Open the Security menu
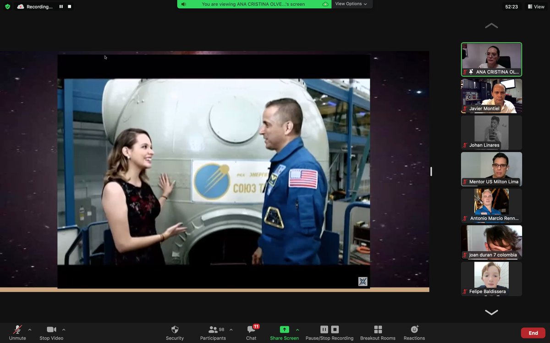 coord(175,332)
